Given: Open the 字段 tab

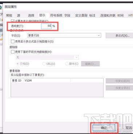Looking at the screenshot, I should 67,15.
